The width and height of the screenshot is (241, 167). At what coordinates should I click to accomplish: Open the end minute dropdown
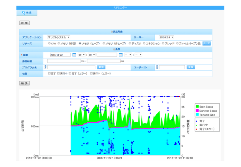[x=138, y=55]
